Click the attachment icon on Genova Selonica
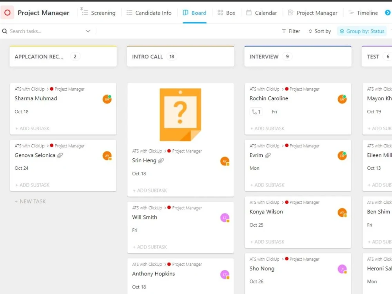 tap(60, 155)
